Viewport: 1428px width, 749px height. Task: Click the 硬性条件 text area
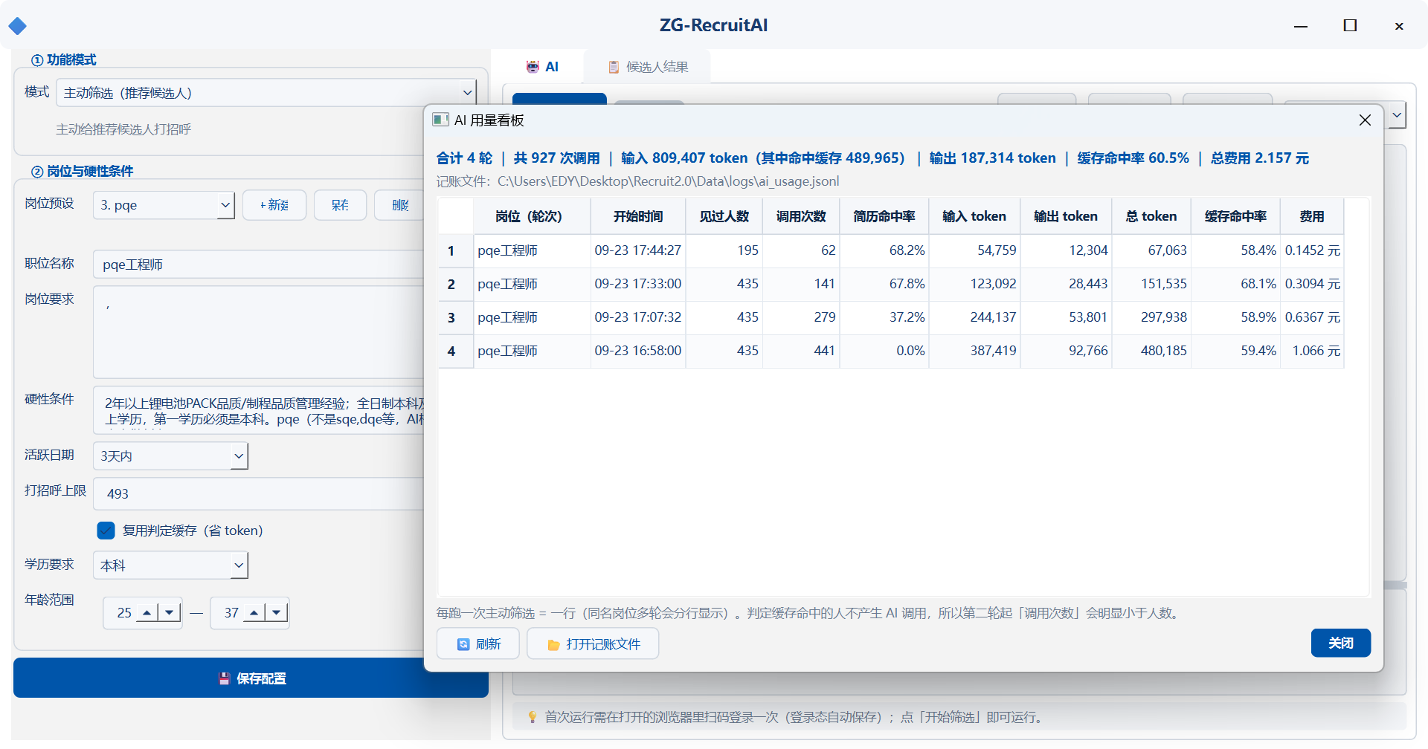point(258,410)
